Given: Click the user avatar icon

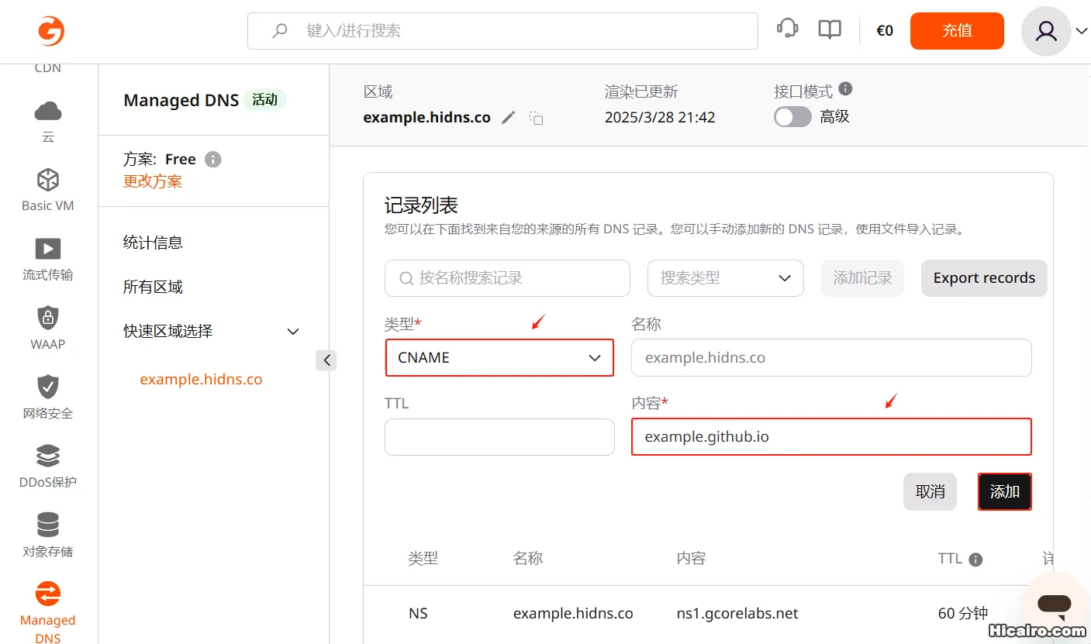Looking at the screenshot, I should 1046,31.
